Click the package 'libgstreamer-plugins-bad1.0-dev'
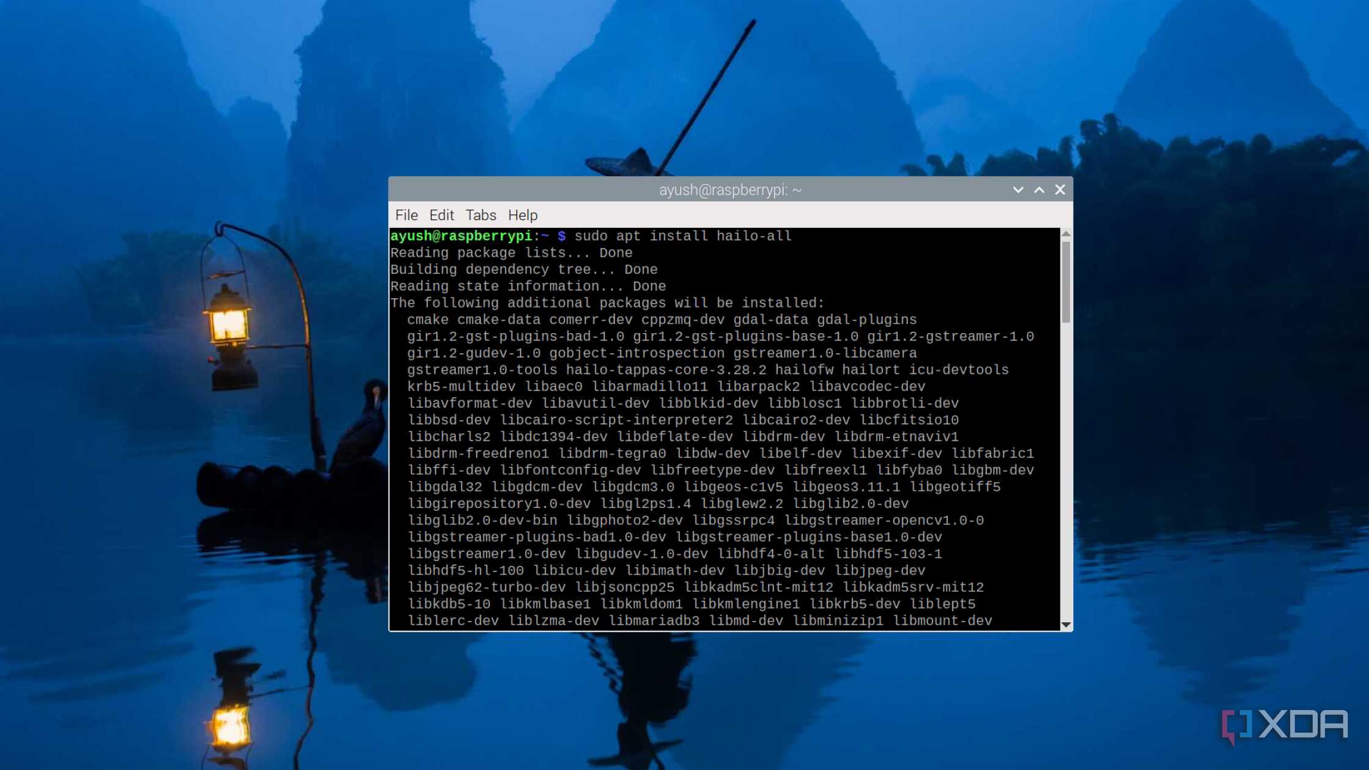1369x770 pixels. (537, 537)
